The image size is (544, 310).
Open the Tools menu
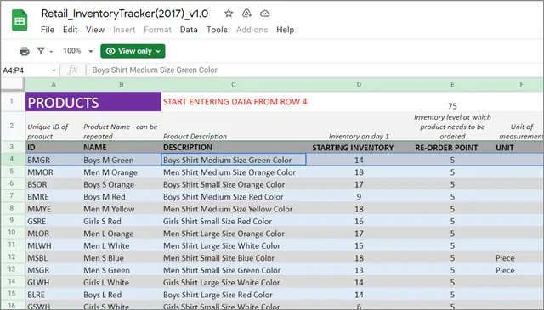click(217, 30)
